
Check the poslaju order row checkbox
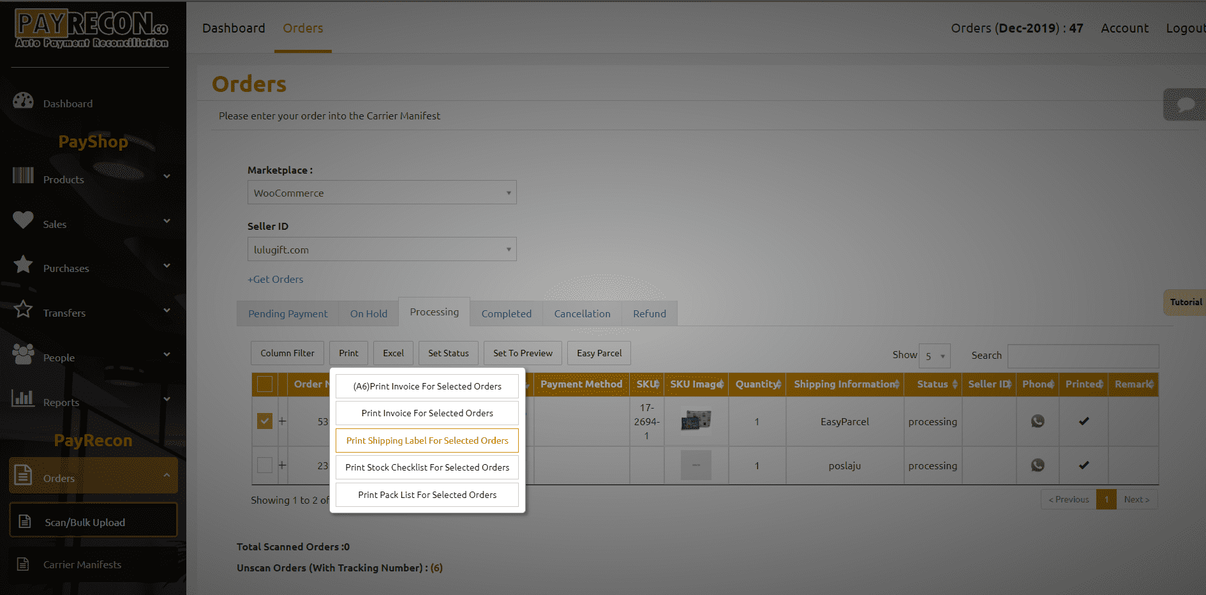[265, 465]
